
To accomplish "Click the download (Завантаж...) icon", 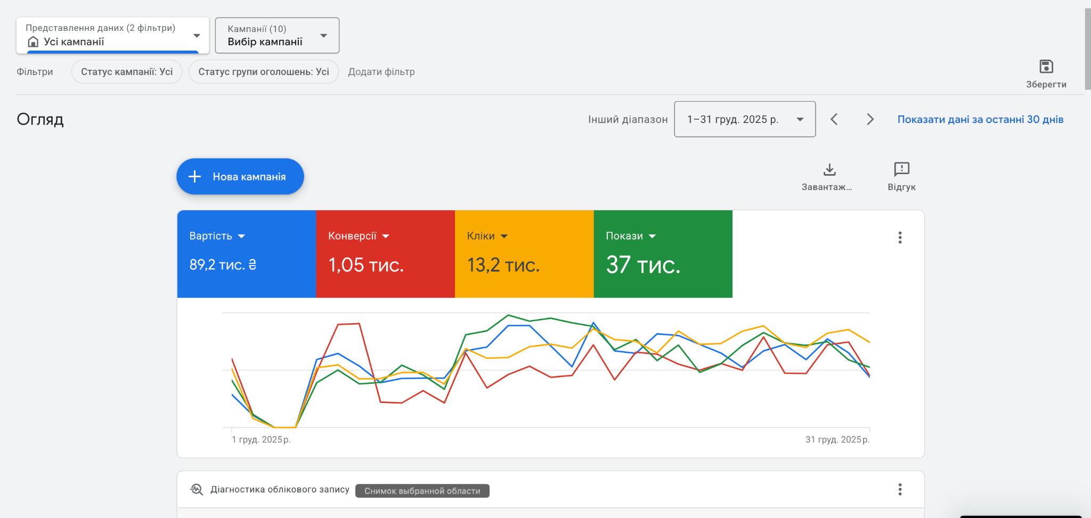I will 829,170.
